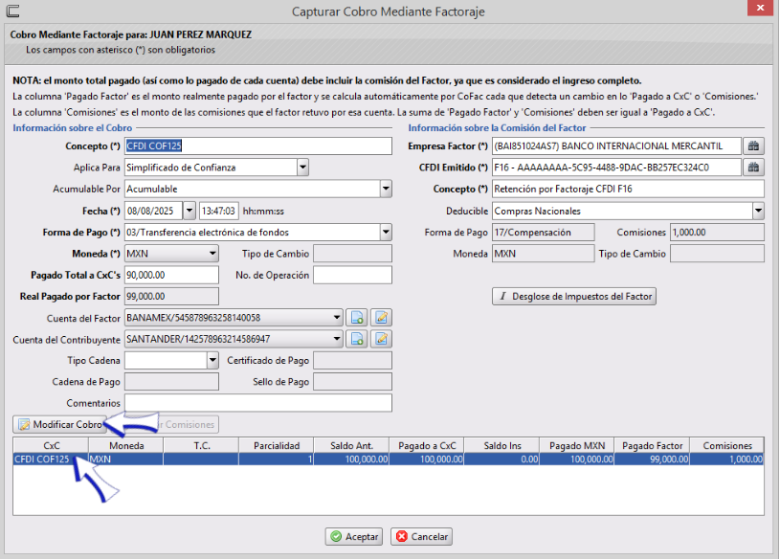This screenshot has height=560, width=780.
Task: Click the time field 13:47:03
Action: pyautogui.click(x=219, y=211)
